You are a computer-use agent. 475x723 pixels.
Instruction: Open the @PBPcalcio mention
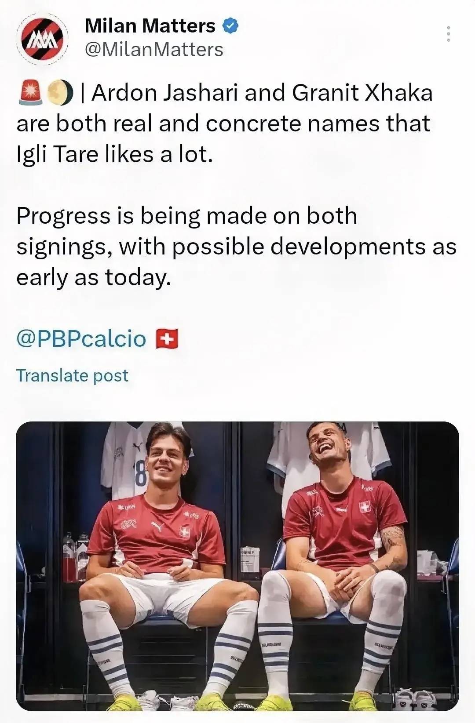pyautogui.click(x=81, y=339)
